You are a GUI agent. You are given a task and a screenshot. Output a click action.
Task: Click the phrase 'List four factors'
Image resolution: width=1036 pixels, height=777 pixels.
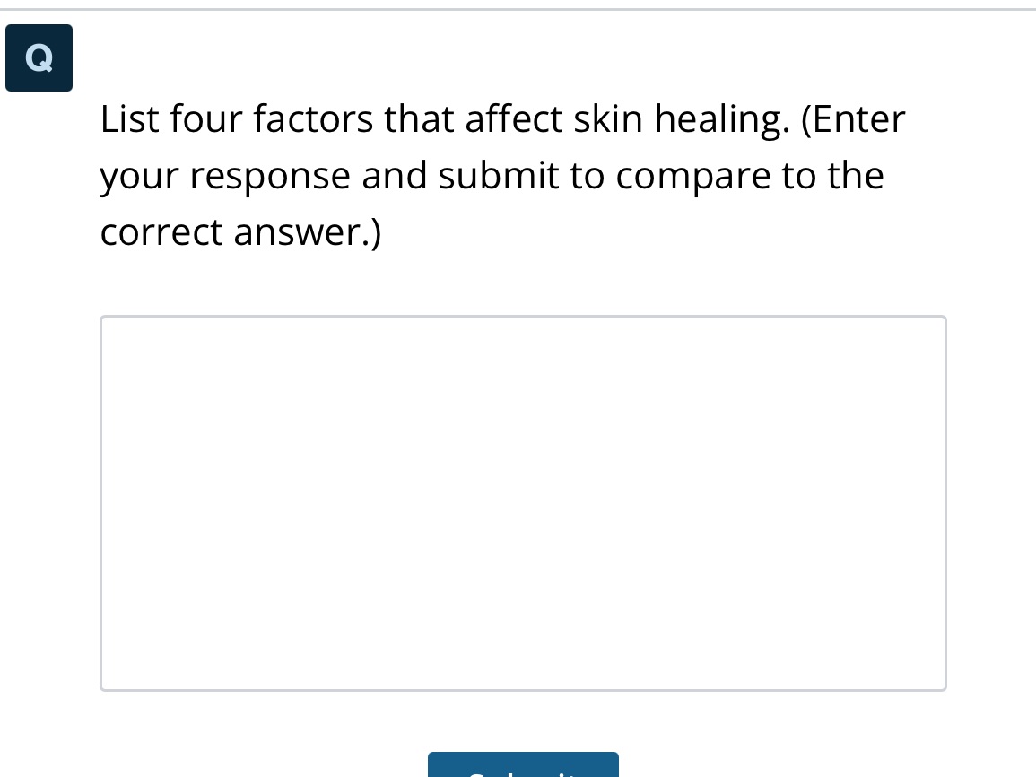tap(198, 118)
